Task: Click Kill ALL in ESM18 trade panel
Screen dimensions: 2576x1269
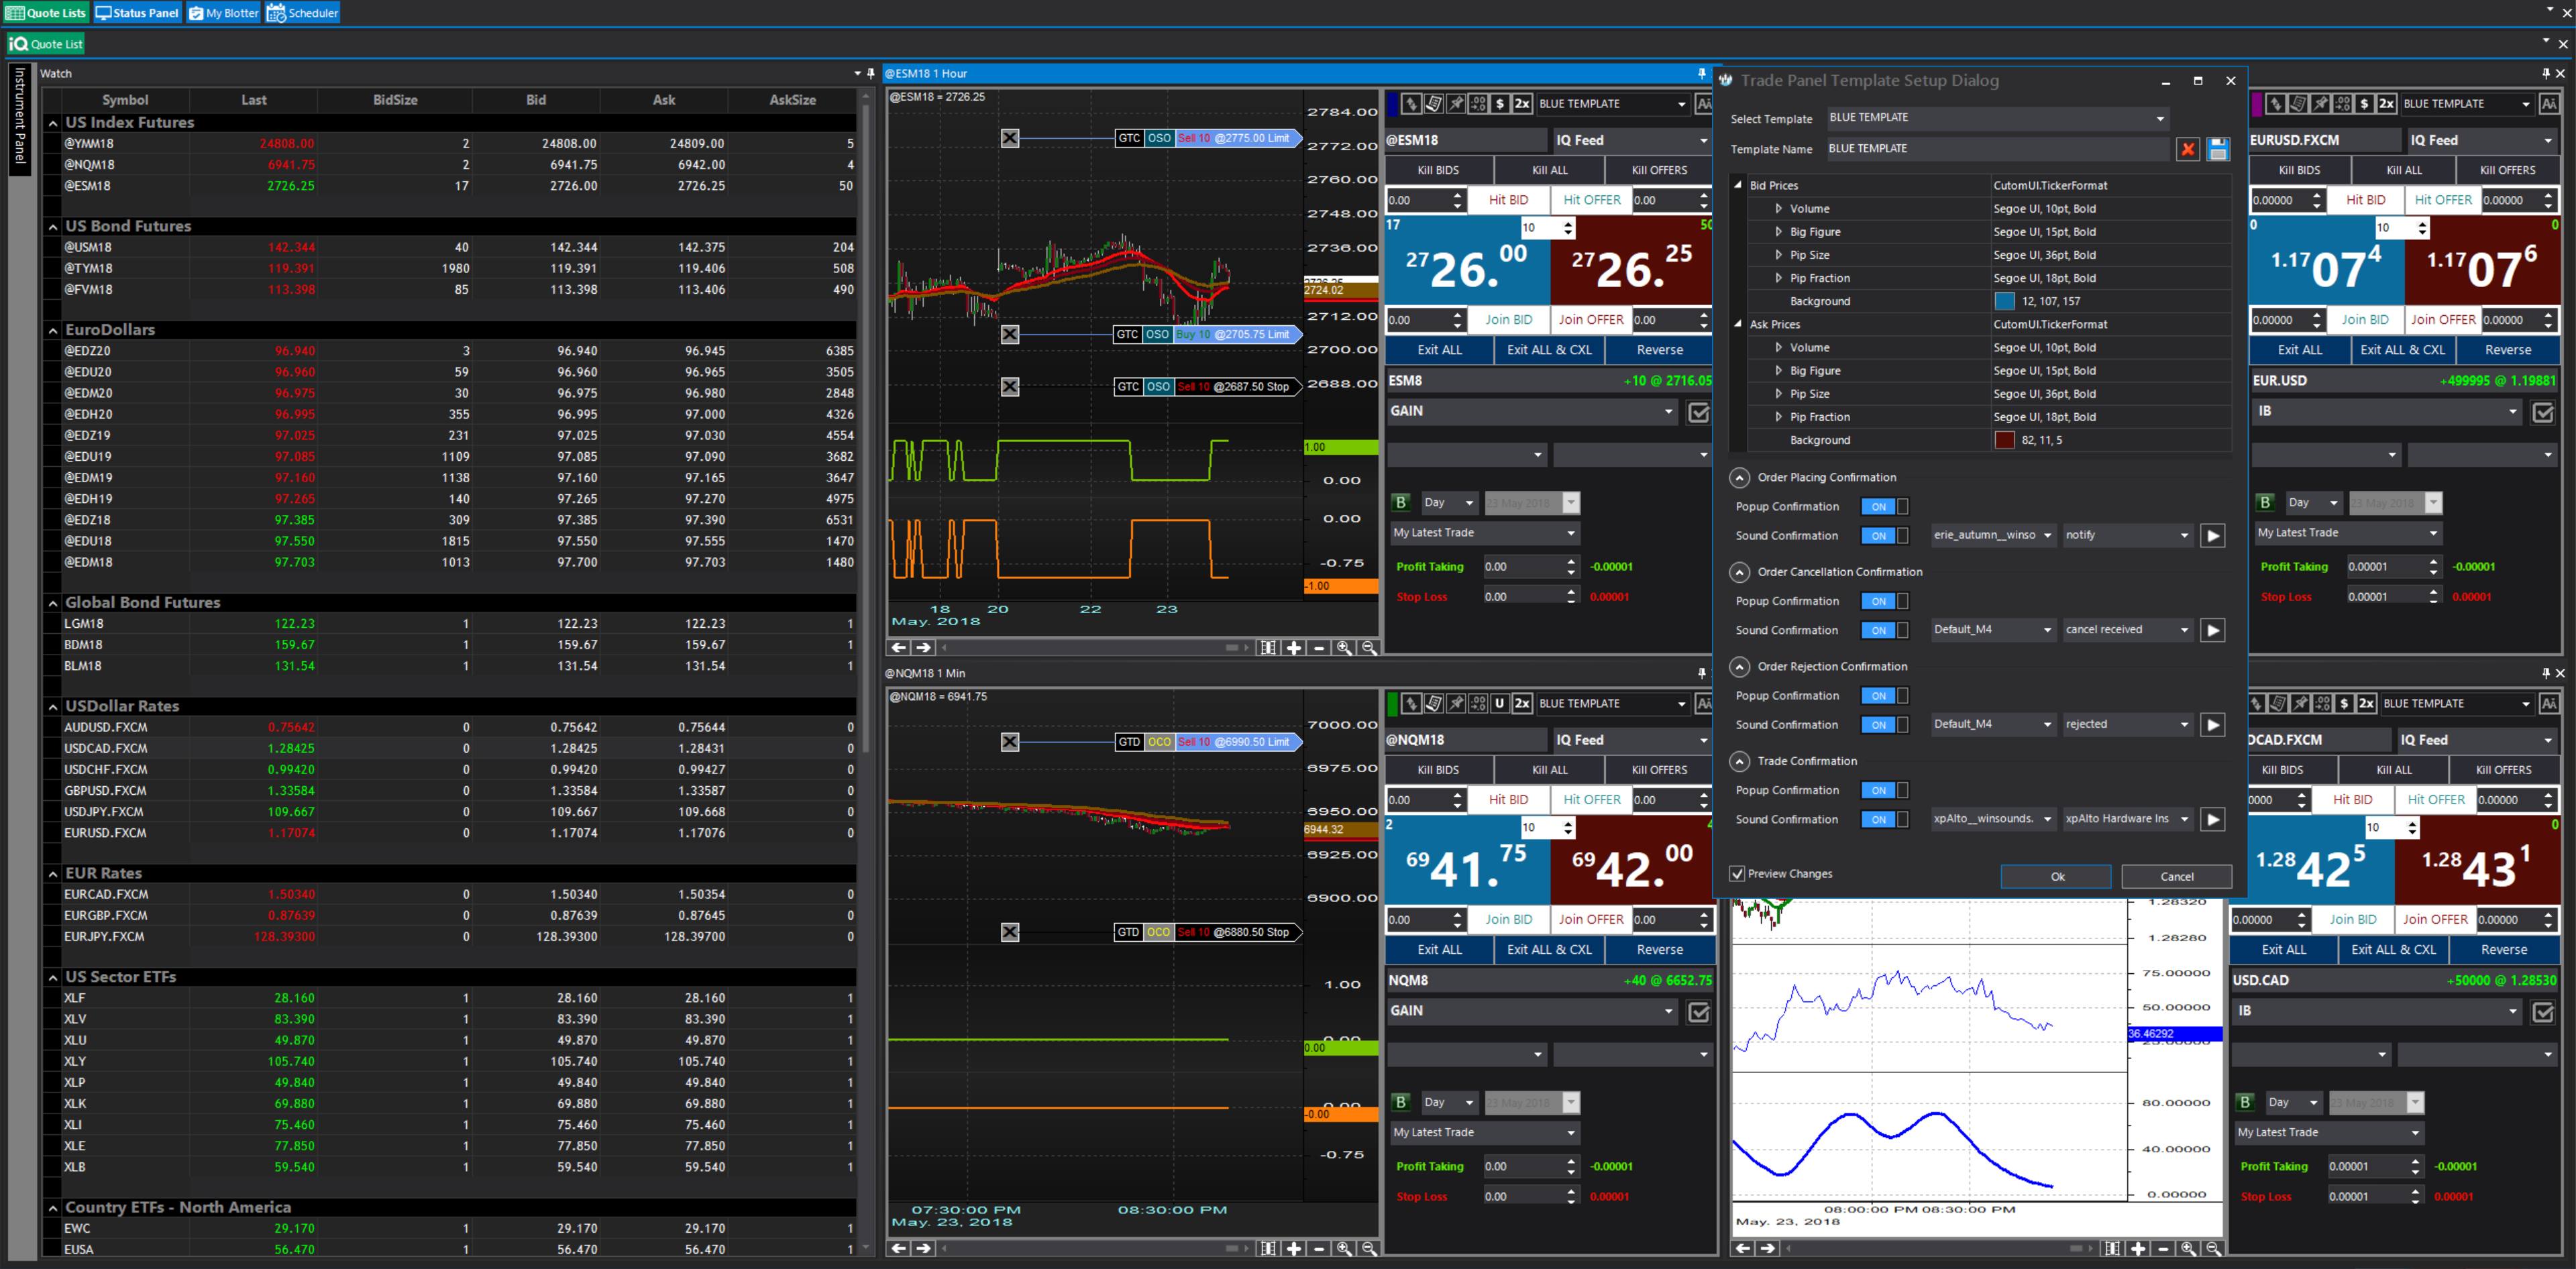Action: [x=1549, y=170]
